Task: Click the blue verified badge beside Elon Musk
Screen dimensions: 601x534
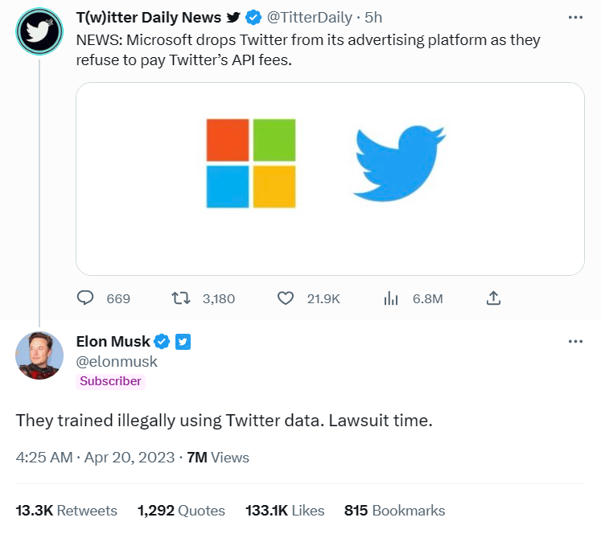Action: [x=162, y=342]
